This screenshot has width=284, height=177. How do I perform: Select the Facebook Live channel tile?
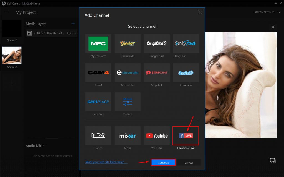click(186, 136)
